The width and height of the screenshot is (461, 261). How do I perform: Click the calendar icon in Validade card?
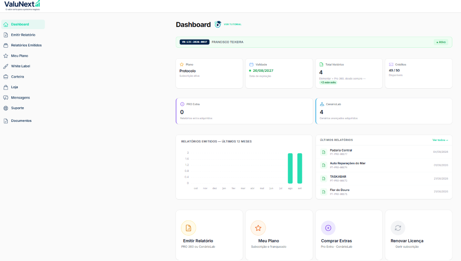[x=251, y=65]
